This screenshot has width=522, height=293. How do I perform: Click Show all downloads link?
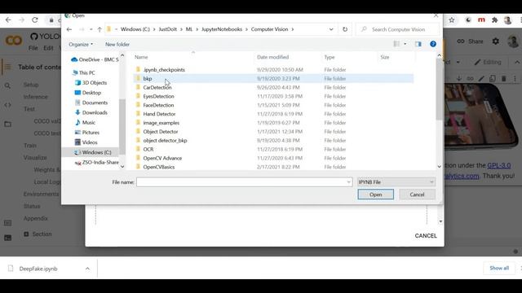499,268
